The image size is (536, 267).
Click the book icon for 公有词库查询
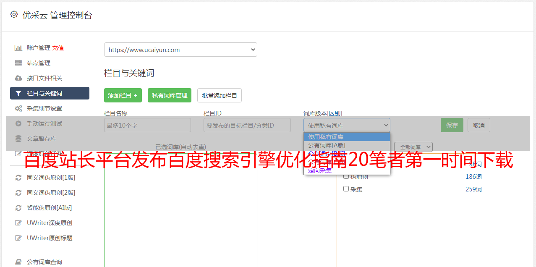point(18,262)
